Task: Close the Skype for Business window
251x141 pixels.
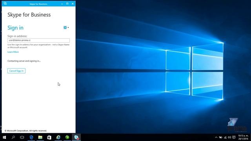Action: [x=73, y=4]
